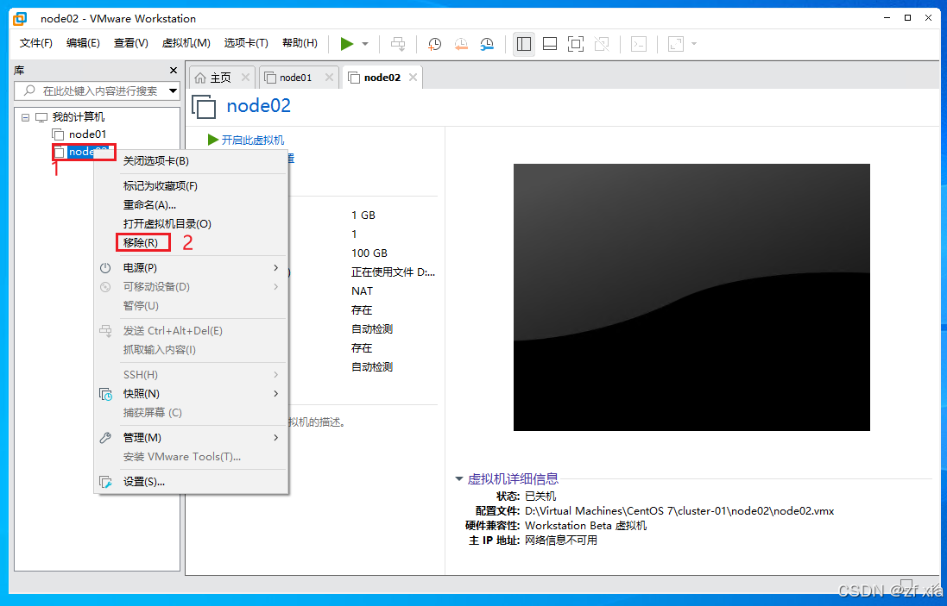Click the arrow at the end of 快照(N)

pos(276,394)
